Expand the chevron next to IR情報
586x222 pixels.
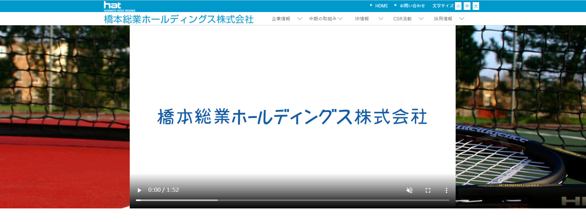(x=381, y=19)
